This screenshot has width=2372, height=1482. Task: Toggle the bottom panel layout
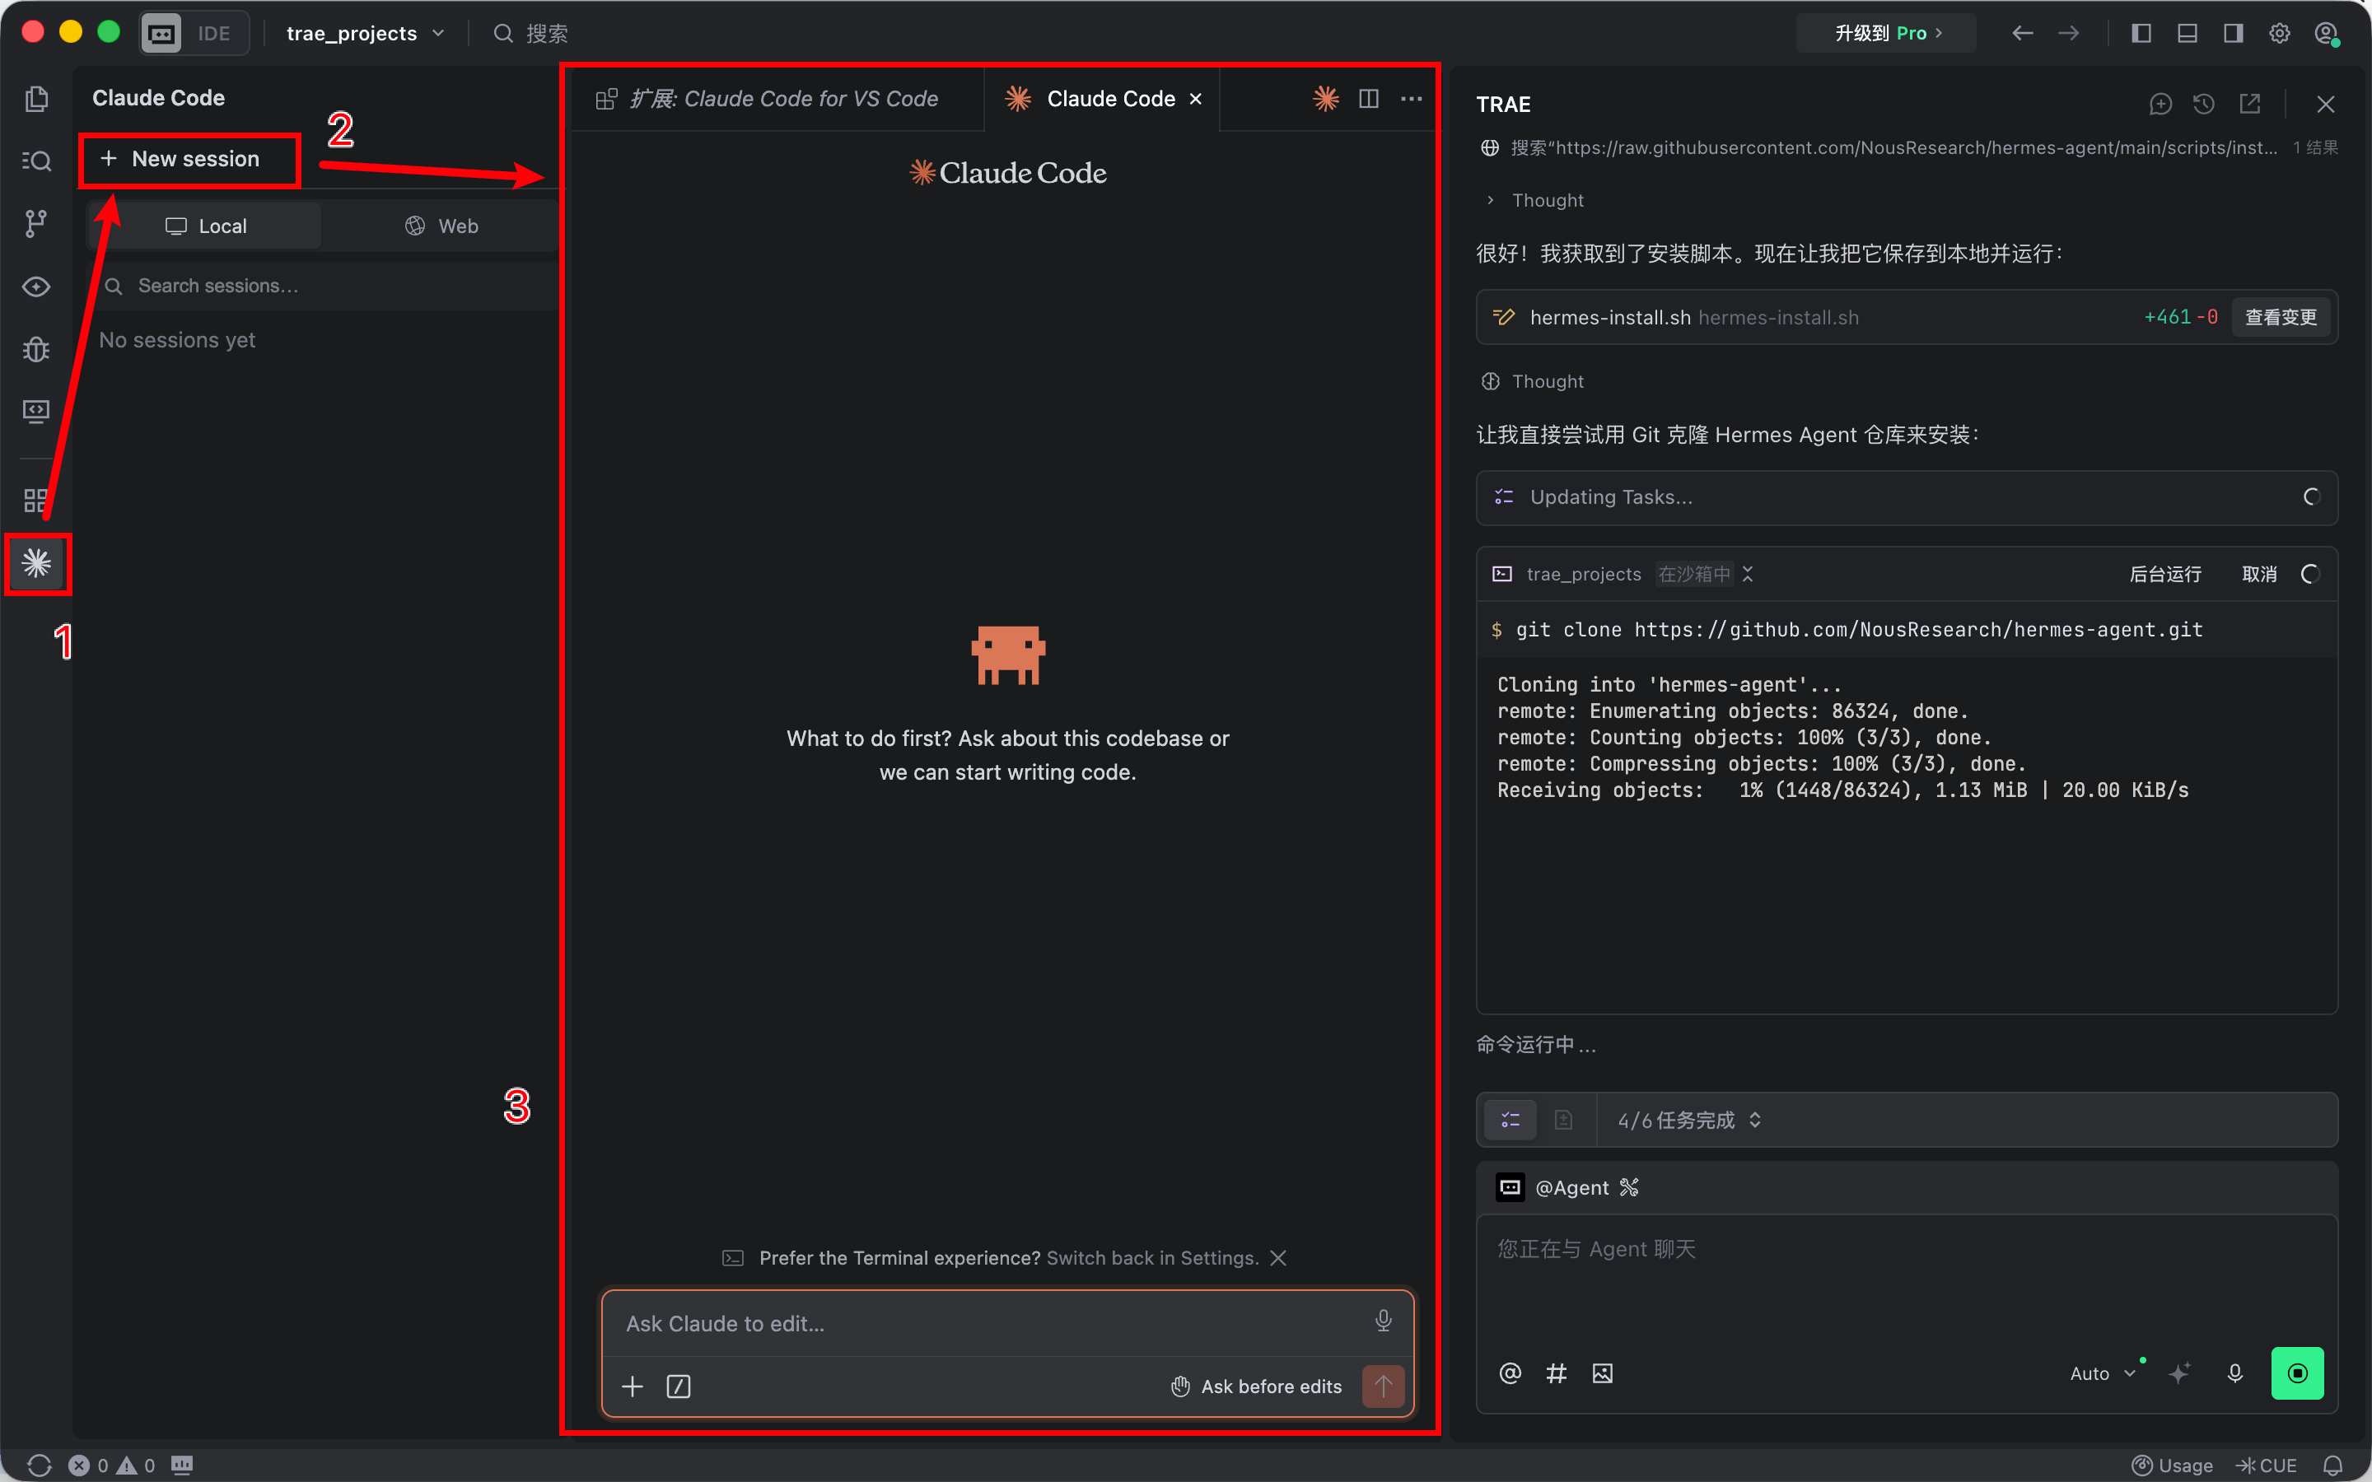coord(2187,33)
